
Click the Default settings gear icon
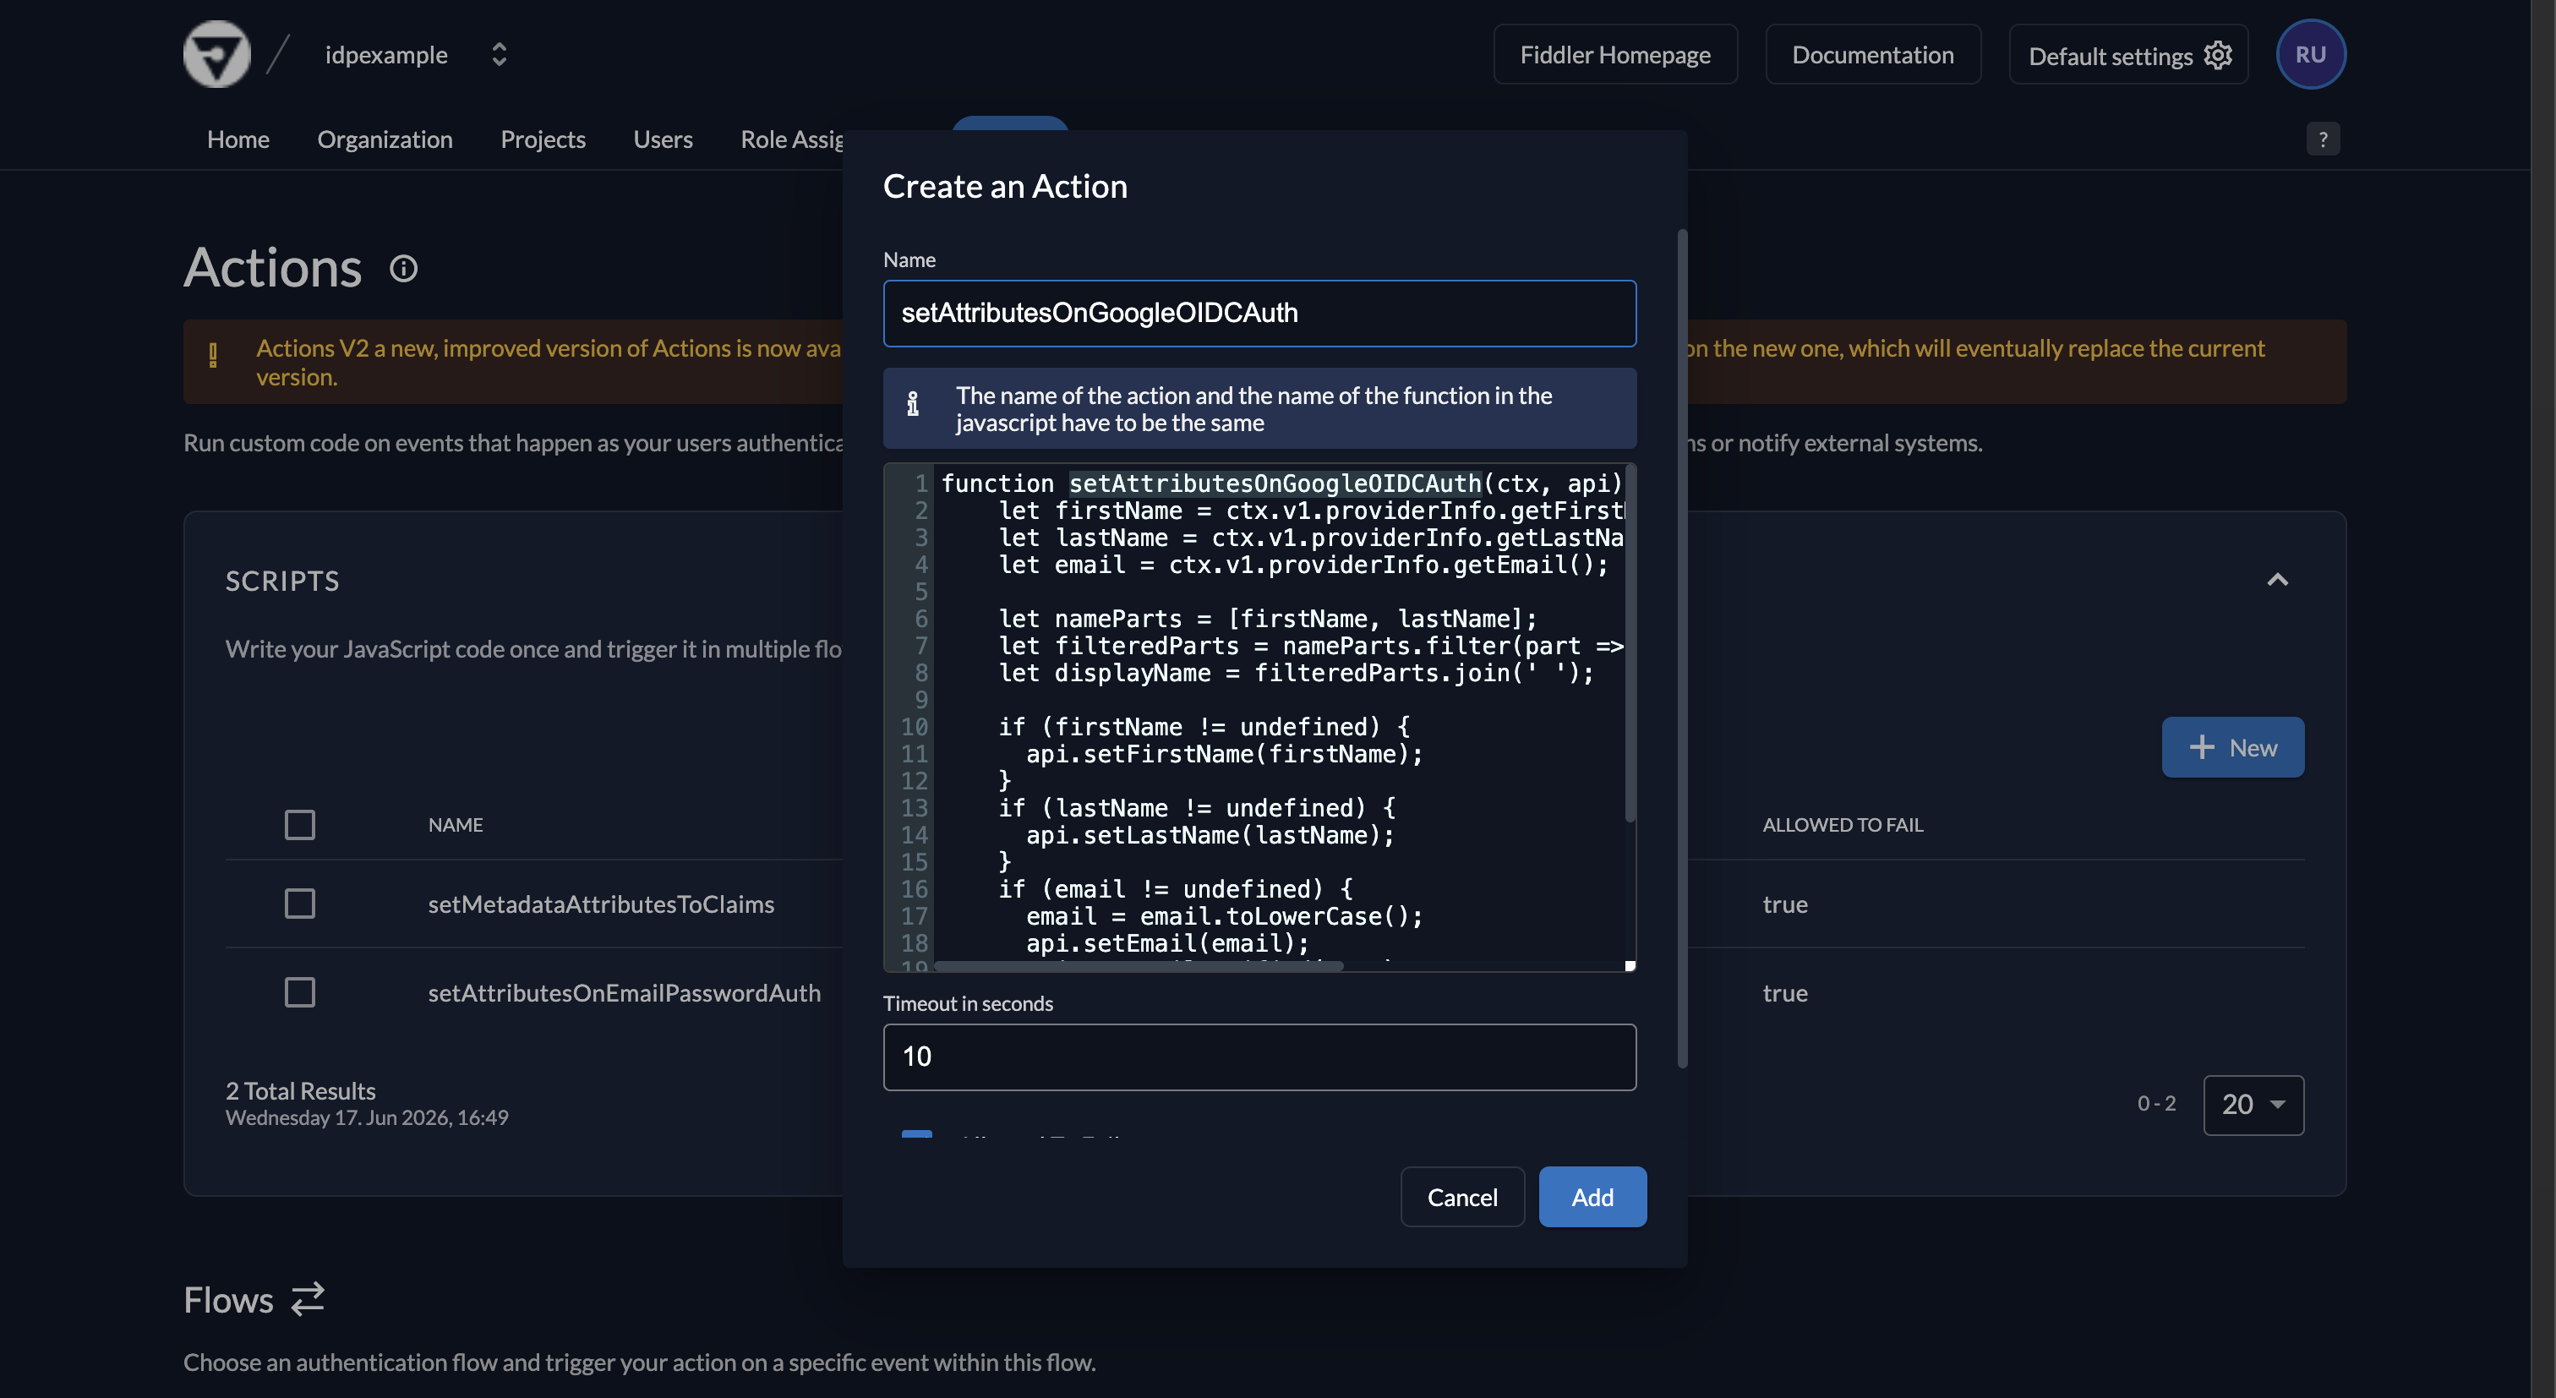pyautogui.click(x=2218, y=56)
